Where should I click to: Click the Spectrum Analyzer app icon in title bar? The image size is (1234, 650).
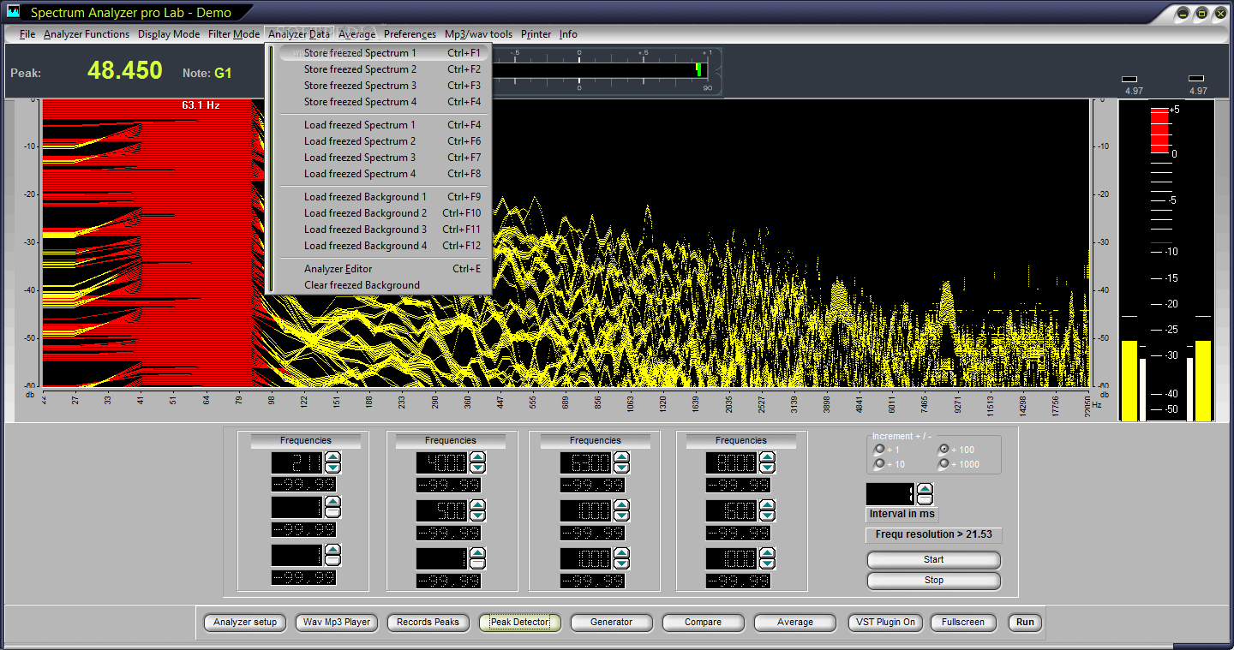13,13
